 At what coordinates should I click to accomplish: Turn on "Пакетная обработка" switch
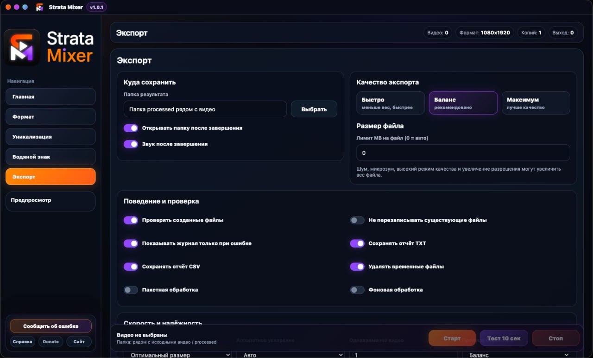pyautogui.click(x=131, y=290)
